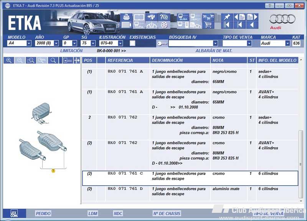Open the MODELO dropdown showing A4
307x221 pixels.
point(29,43)
